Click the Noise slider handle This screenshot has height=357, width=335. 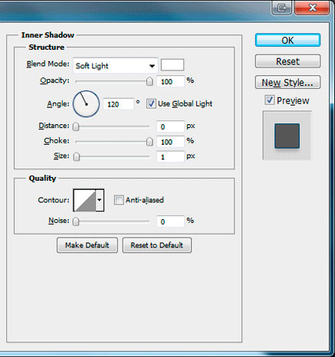(x=76, y=221)
